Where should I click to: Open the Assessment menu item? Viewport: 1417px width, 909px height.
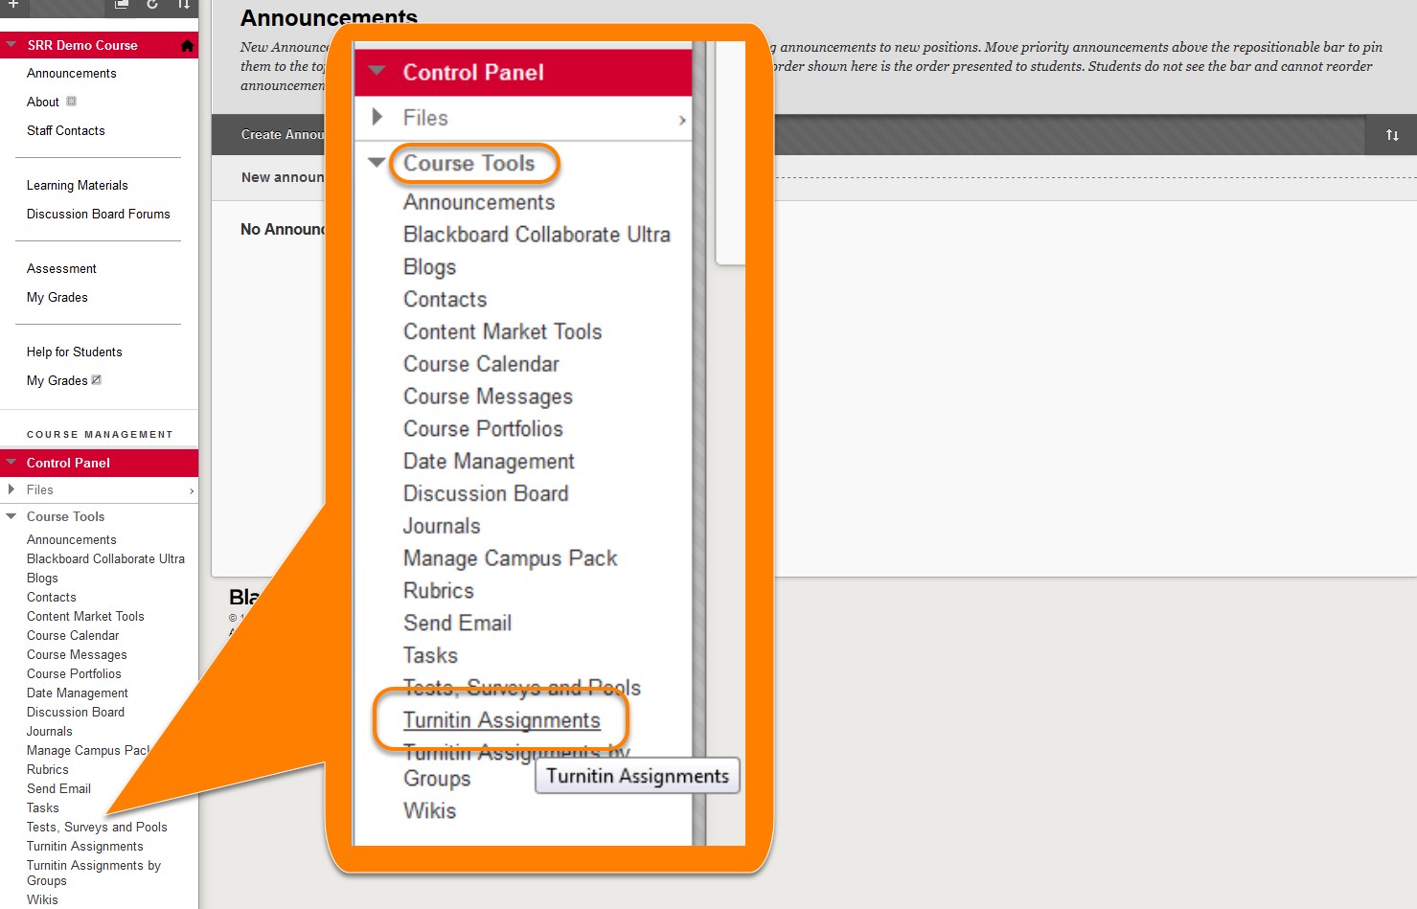[61, 269]
